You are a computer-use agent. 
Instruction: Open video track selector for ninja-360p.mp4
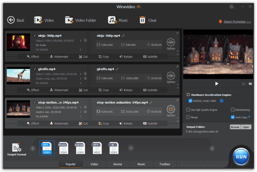point(81,41)
